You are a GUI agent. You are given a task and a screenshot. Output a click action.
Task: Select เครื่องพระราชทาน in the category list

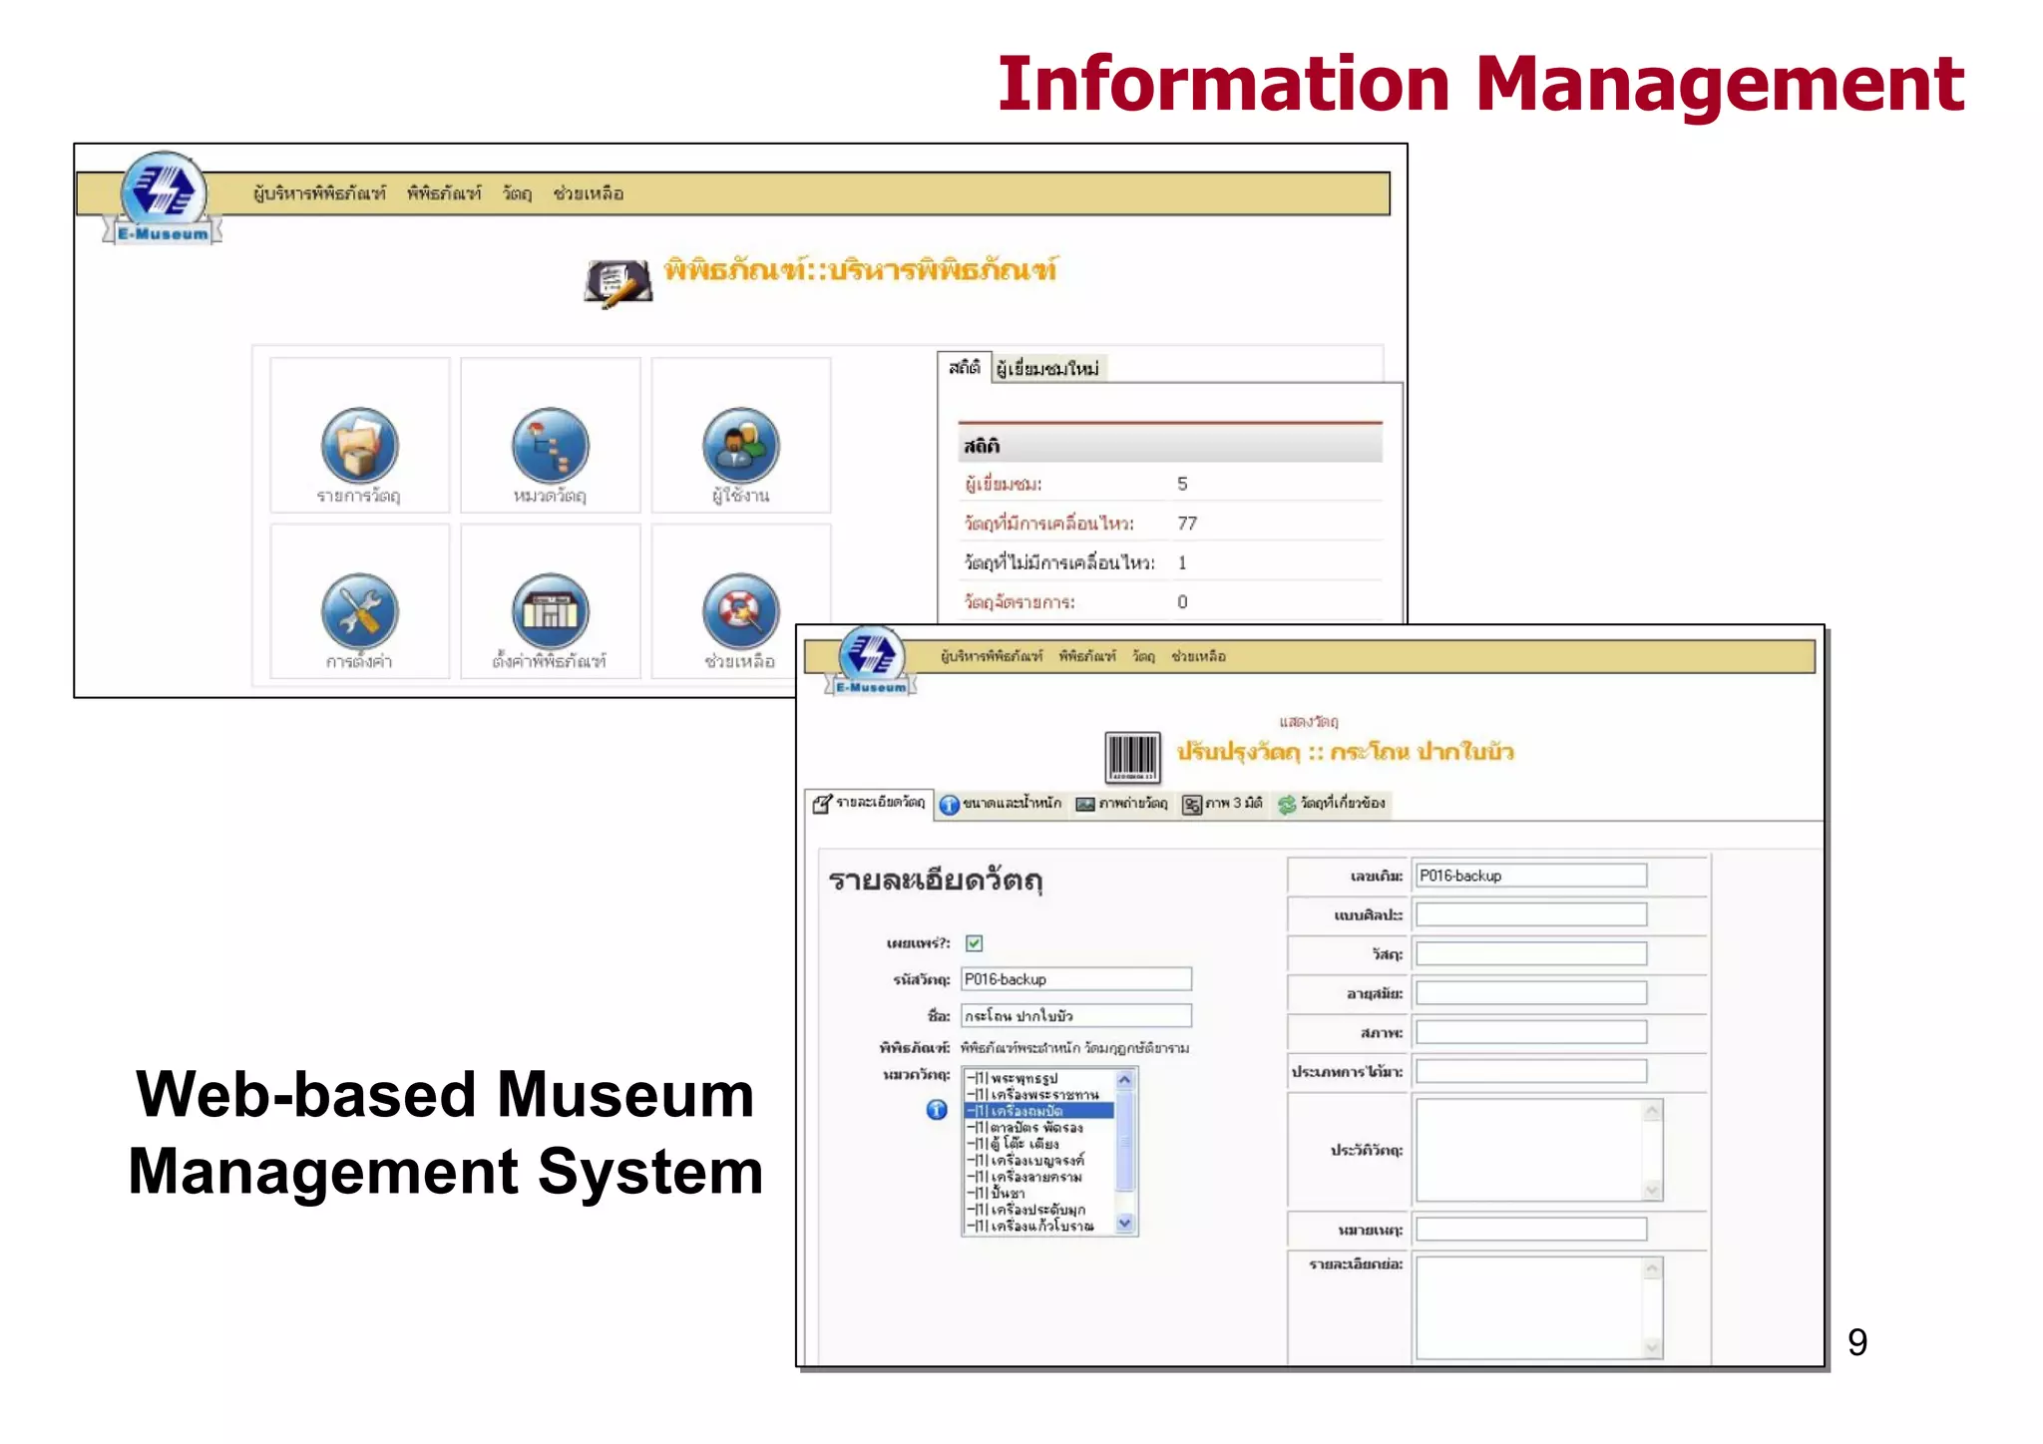pyautogui.click(x=1038, y=1094)
